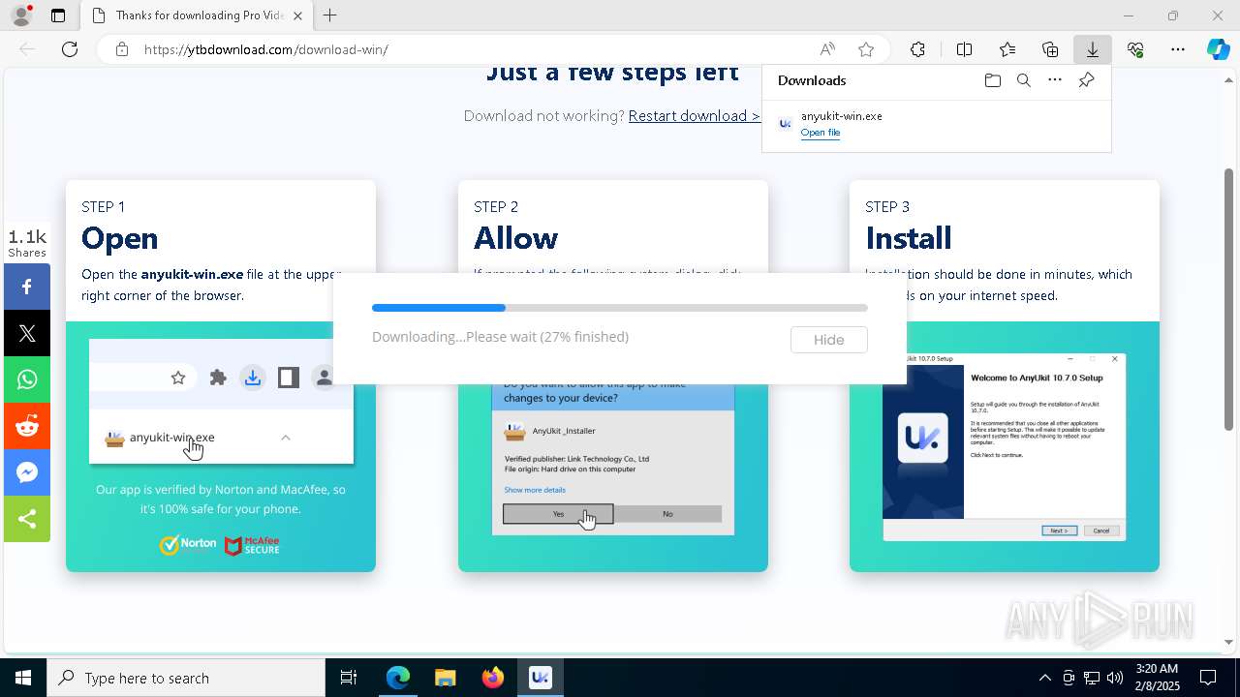Click the Restart download link

[x=694, y=116]
